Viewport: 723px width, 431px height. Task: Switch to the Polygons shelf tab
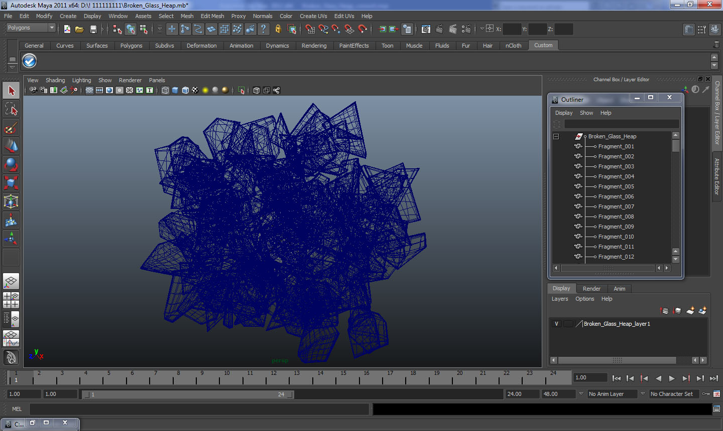pyautogui.click(x=131, y=46)
